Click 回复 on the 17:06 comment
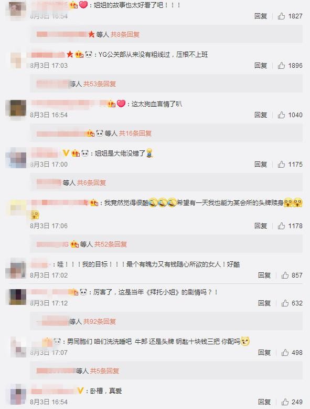310x409 pixels. tap(261, 226)
